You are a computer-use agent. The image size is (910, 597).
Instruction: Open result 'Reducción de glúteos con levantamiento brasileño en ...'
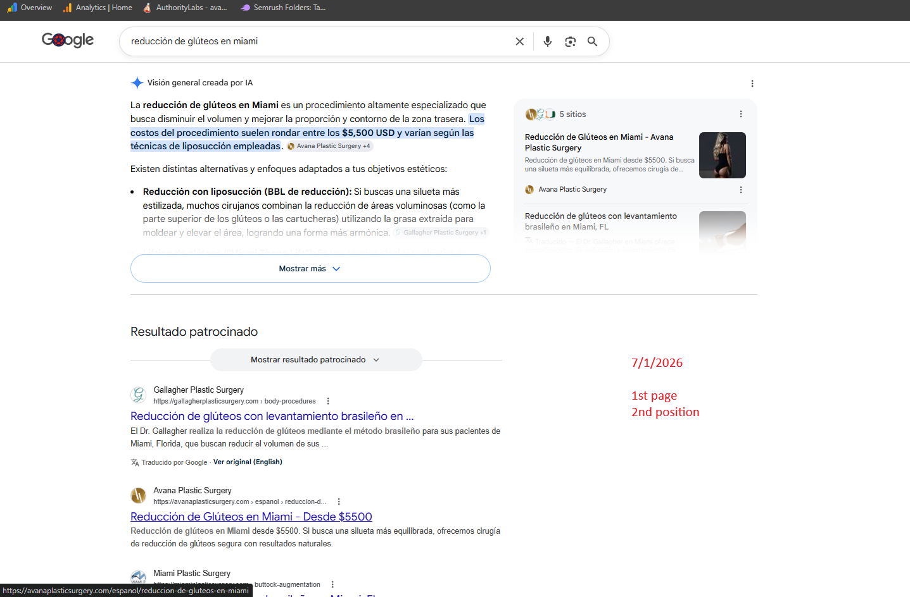click(x=272, y=416)
